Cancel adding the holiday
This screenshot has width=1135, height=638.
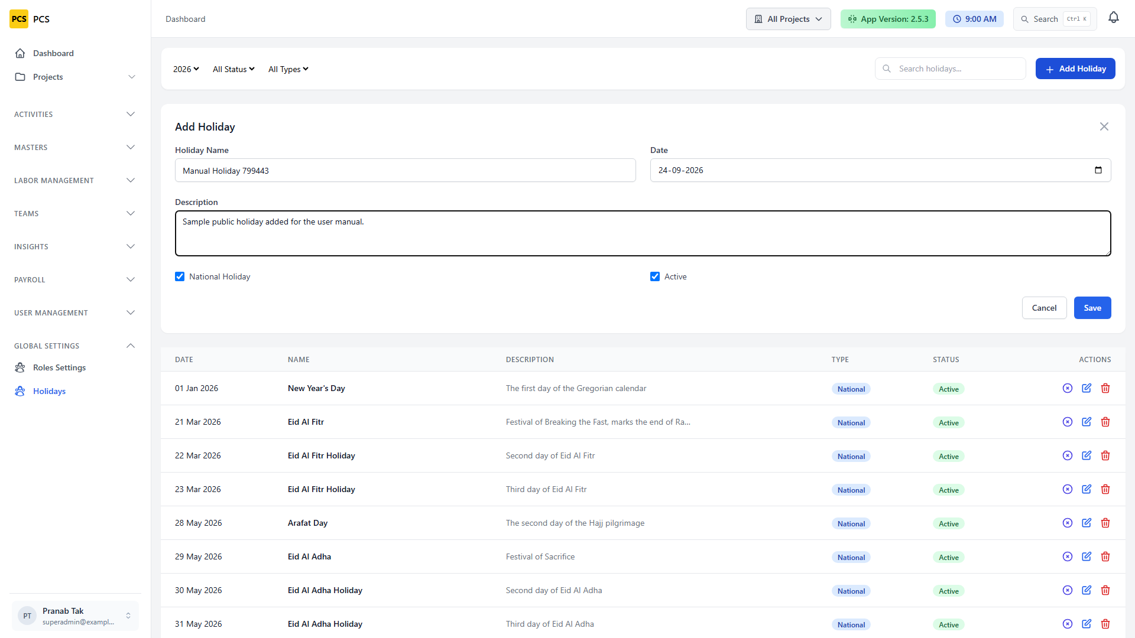click(x=1044, y=308)
